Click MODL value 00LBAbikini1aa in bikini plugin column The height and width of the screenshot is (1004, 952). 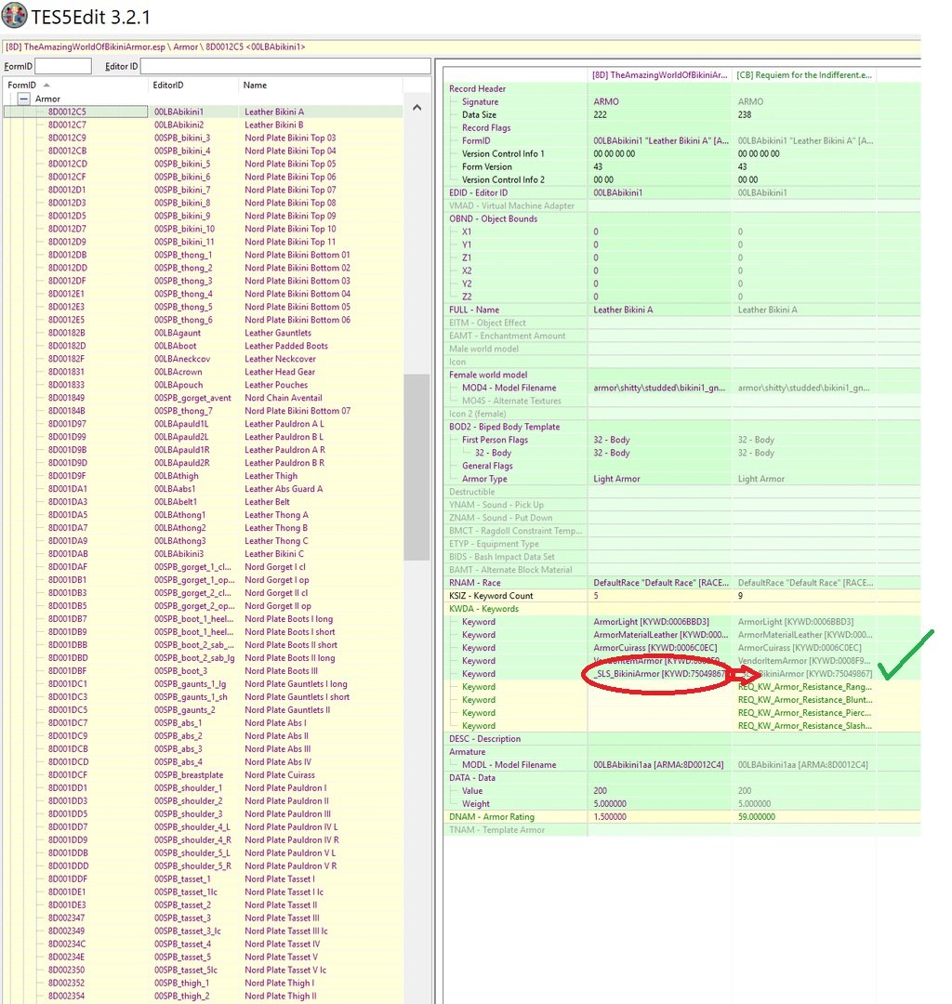658,764
